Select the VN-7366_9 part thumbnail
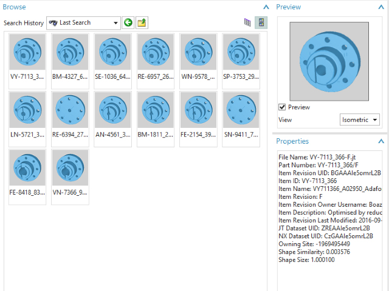 click(x=70, y=168)
